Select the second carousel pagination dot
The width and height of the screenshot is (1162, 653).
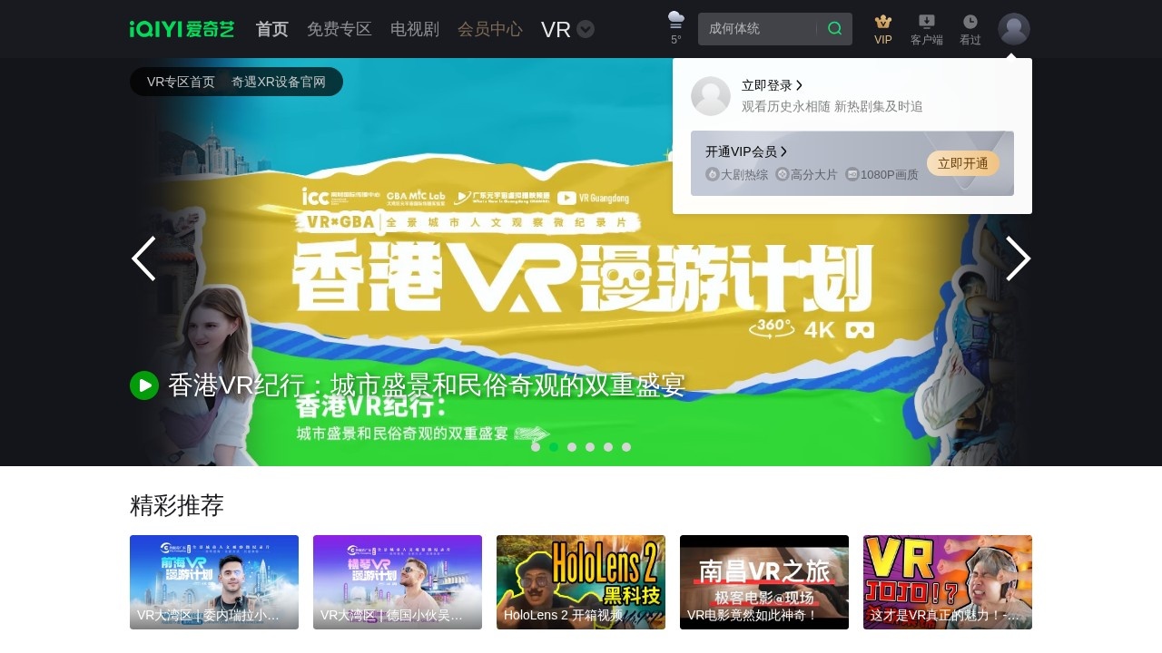554,446
